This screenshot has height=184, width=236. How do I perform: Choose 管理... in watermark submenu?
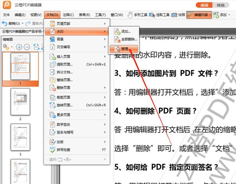pyautogui.click(x=124, y=49)
